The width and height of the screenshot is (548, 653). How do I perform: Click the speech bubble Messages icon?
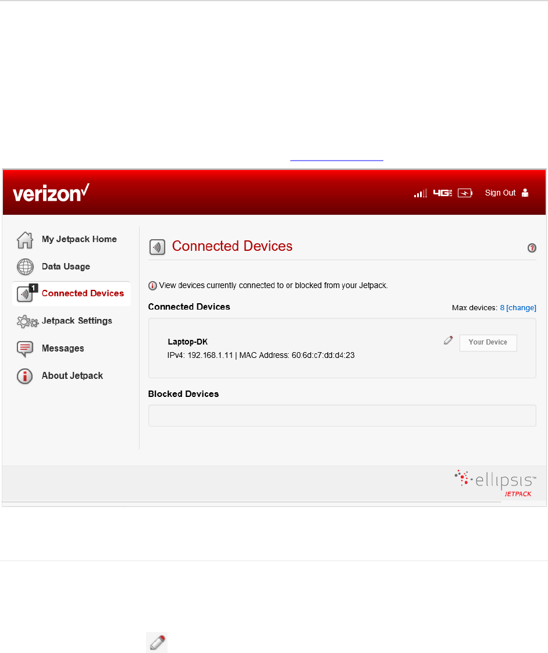tap(25, 349)
